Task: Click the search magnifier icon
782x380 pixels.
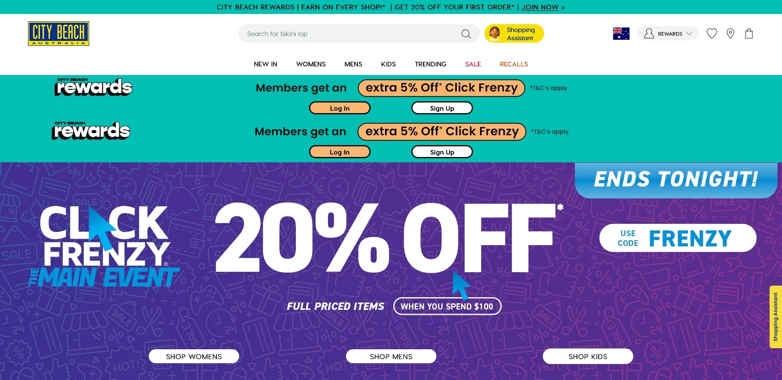Action: (x=466, y=33)
